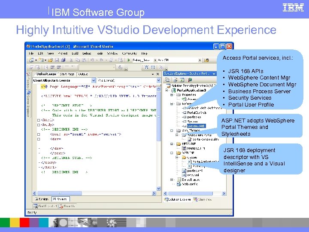The image size is (309, 232).
Task: Switch to Source view tab
Action: point(61,199)
